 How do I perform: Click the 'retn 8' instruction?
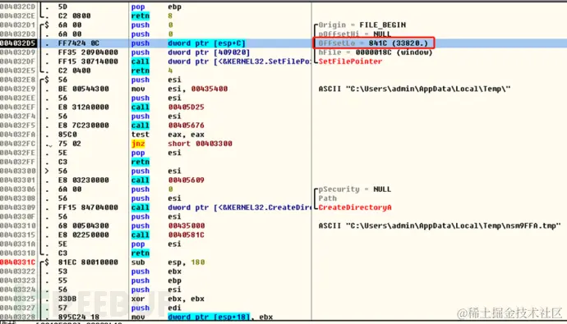(x=151, y=16)
